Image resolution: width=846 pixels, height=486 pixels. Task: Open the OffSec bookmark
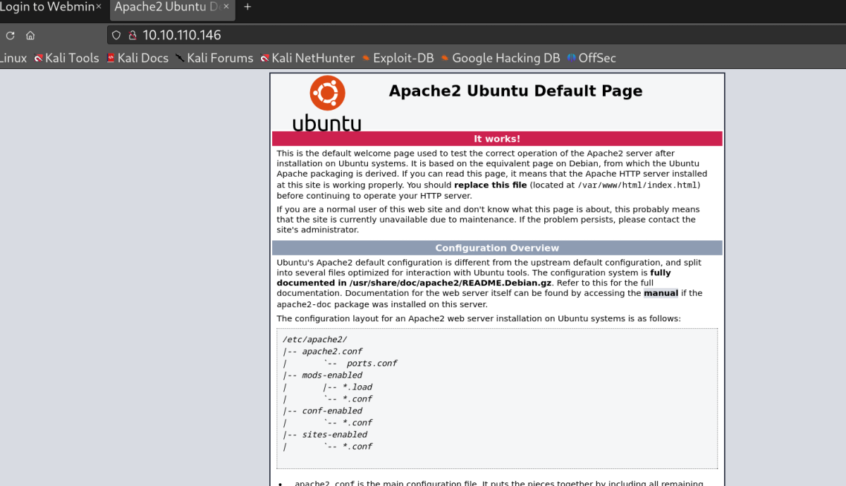pyautogui.click(x=591, y=58)
